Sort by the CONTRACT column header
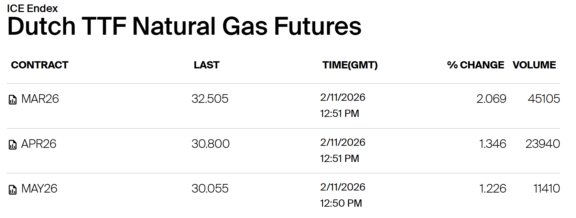Image resolution: width=576 pixels, height=218 pixels. tap(40, 65)
